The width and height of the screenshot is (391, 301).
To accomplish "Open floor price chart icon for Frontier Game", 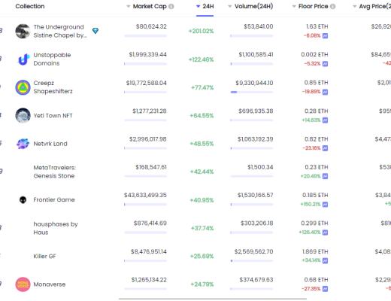I will tap(325, 205).
